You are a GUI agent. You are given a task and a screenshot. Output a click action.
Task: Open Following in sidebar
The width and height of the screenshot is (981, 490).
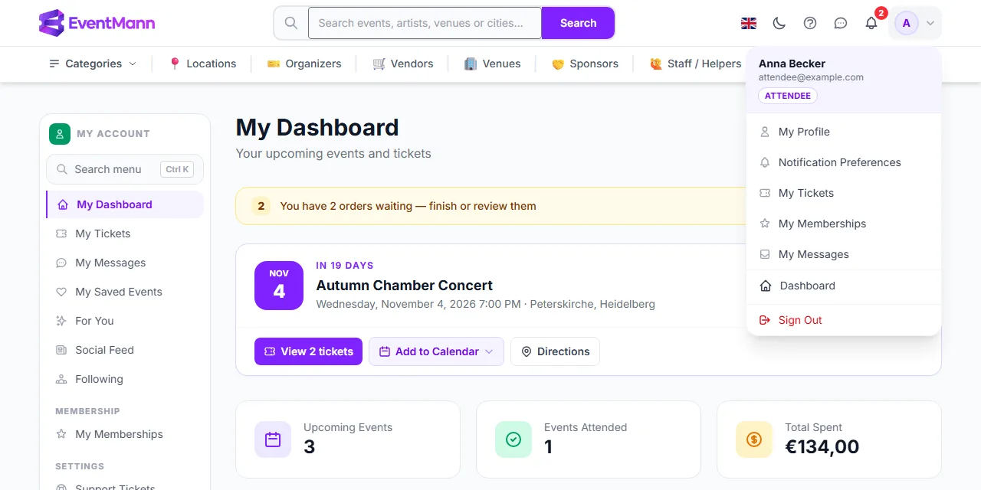point(125,379)
